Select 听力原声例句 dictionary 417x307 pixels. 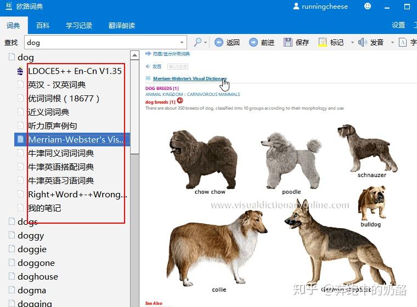(52, 126)
